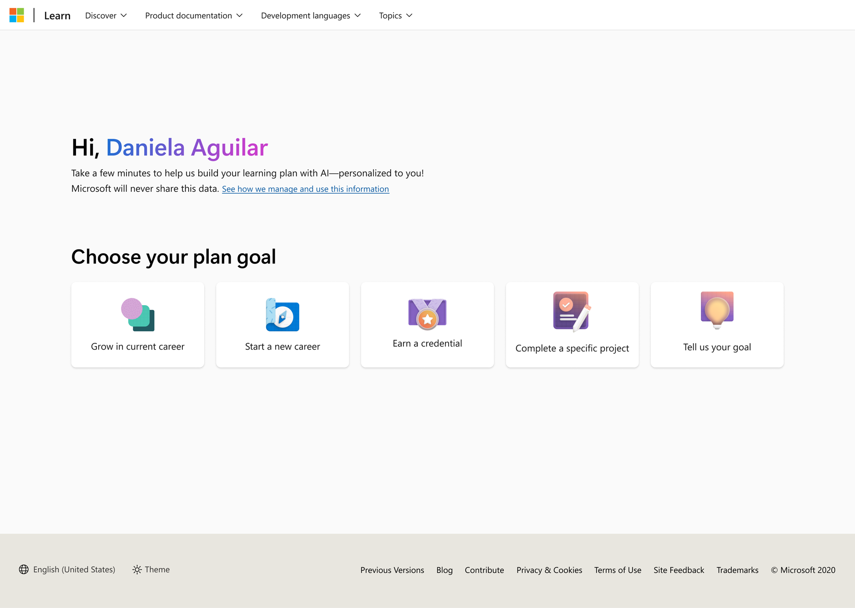Open the Development languages dropdown
The width and height of the screenshot is (855, 608).
point(311,15)
